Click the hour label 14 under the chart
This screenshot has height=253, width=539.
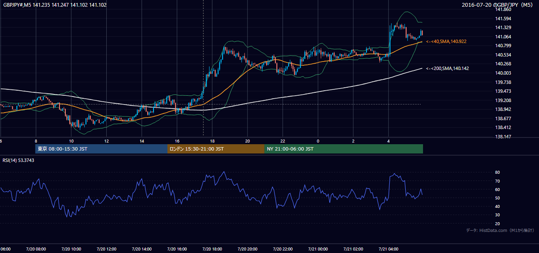point(142,141)
